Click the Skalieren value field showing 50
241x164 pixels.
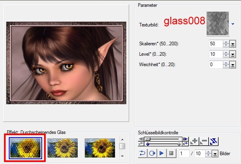[216, 44]
